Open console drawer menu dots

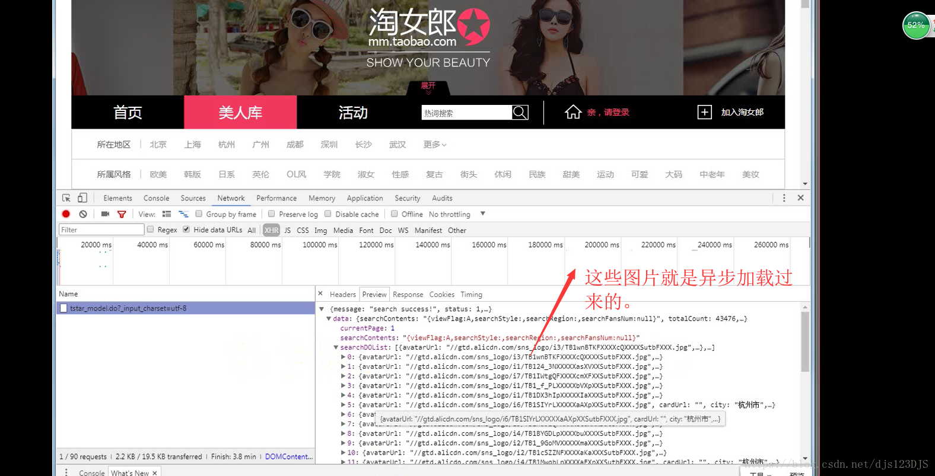[x=66, y=472]
